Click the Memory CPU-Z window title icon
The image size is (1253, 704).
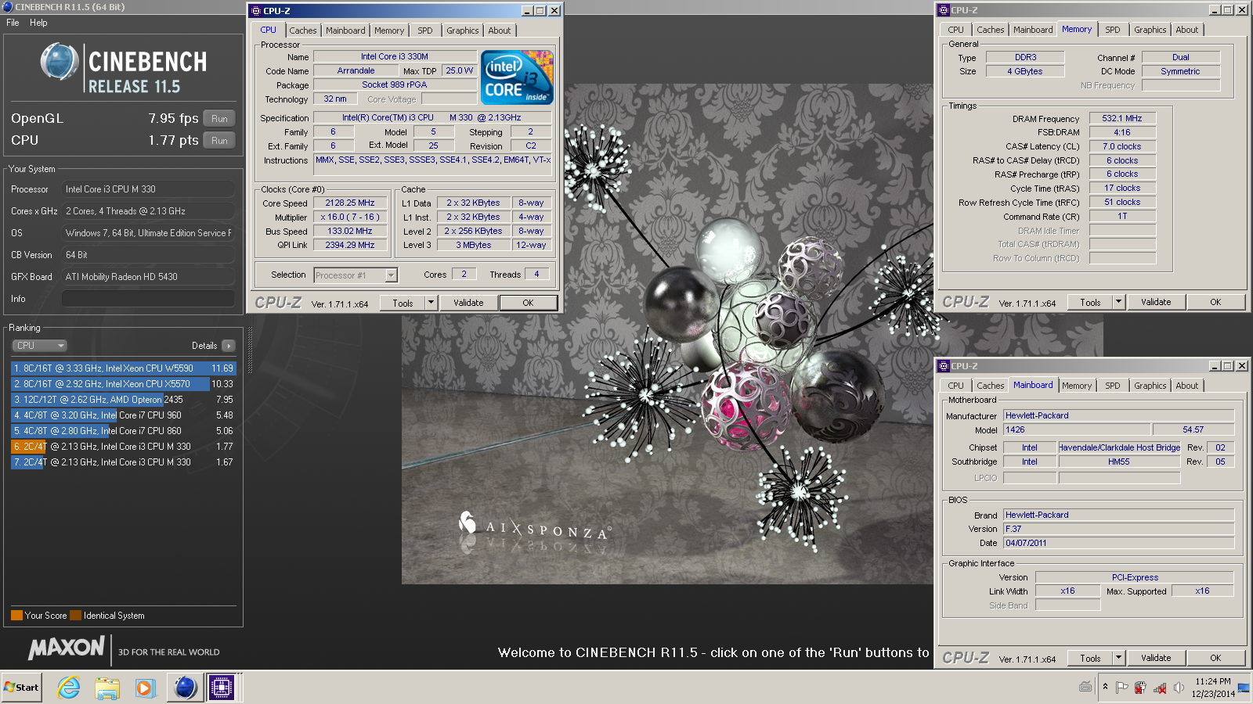pyautogui.click(x=944, y=10)
